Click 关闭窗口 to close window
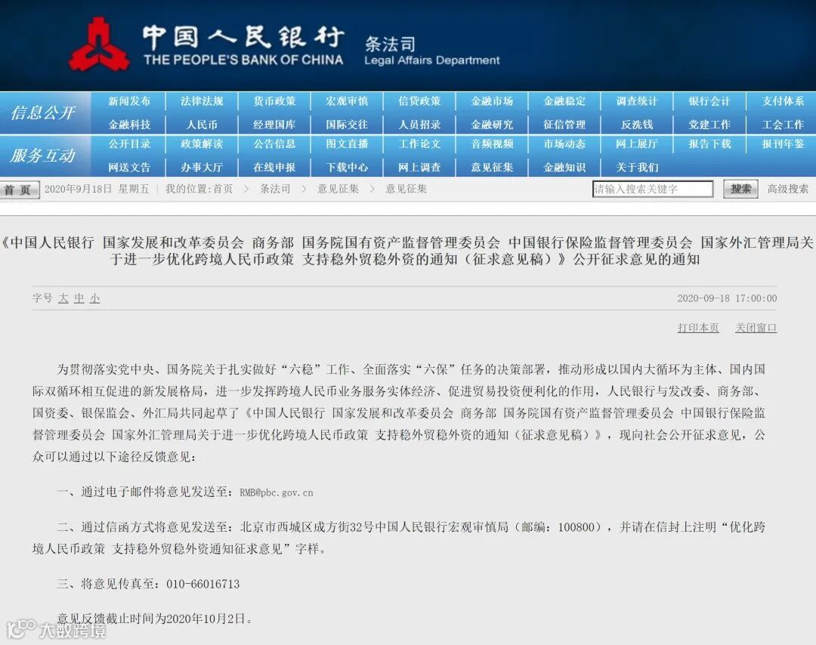This screenshot has width=816, height=645. pyautogui.click(x=756, y=328)
